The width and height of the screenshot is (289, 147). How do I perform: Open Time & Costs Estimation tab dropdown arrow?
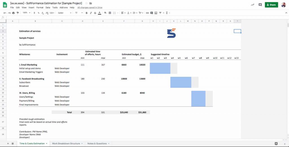point(47,144)
